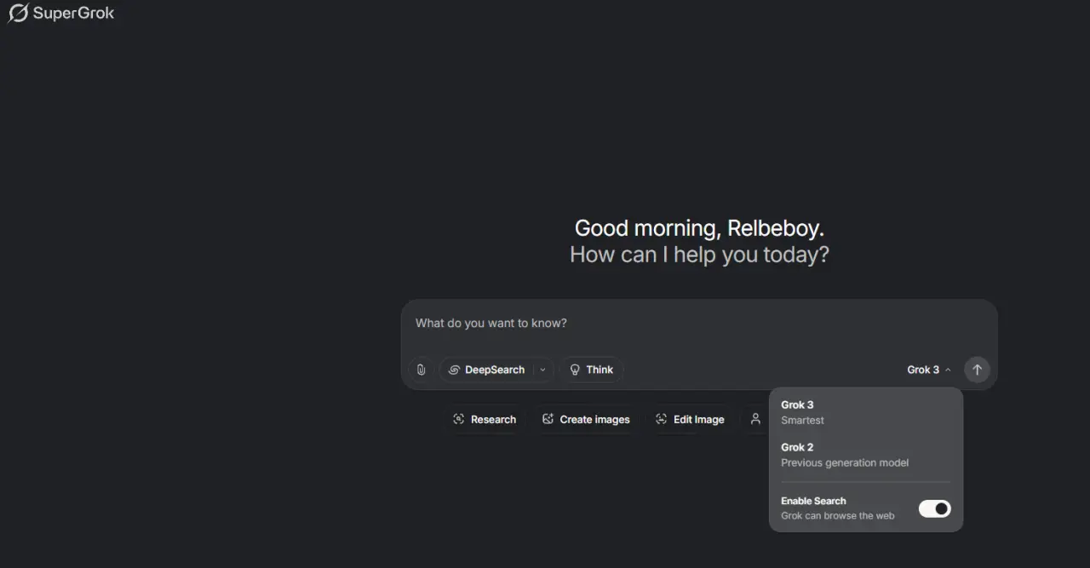The height and width of the screenshot is (568, 1090).
Task: Click the 'Grok can browse the web' description
Action: coord(838,516)
